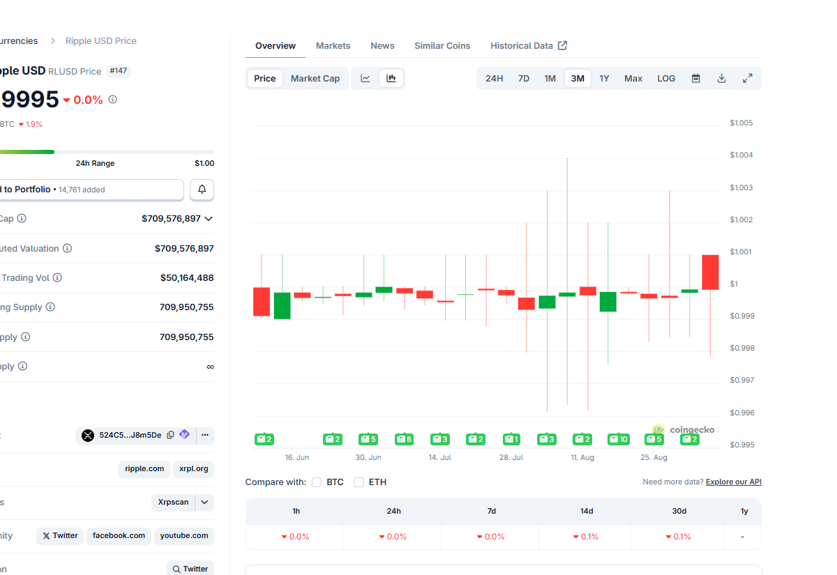
Task: Download chart data via download icon
Action: [721, 78]
